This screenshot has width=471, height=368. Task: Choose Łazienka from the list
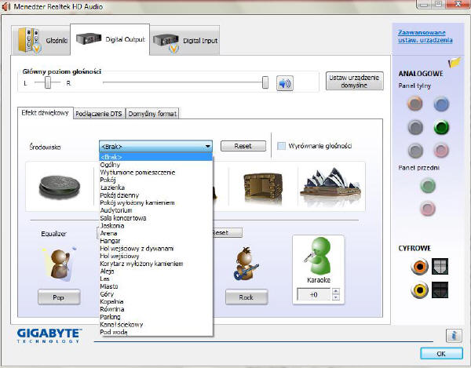[x=155, y=188]
